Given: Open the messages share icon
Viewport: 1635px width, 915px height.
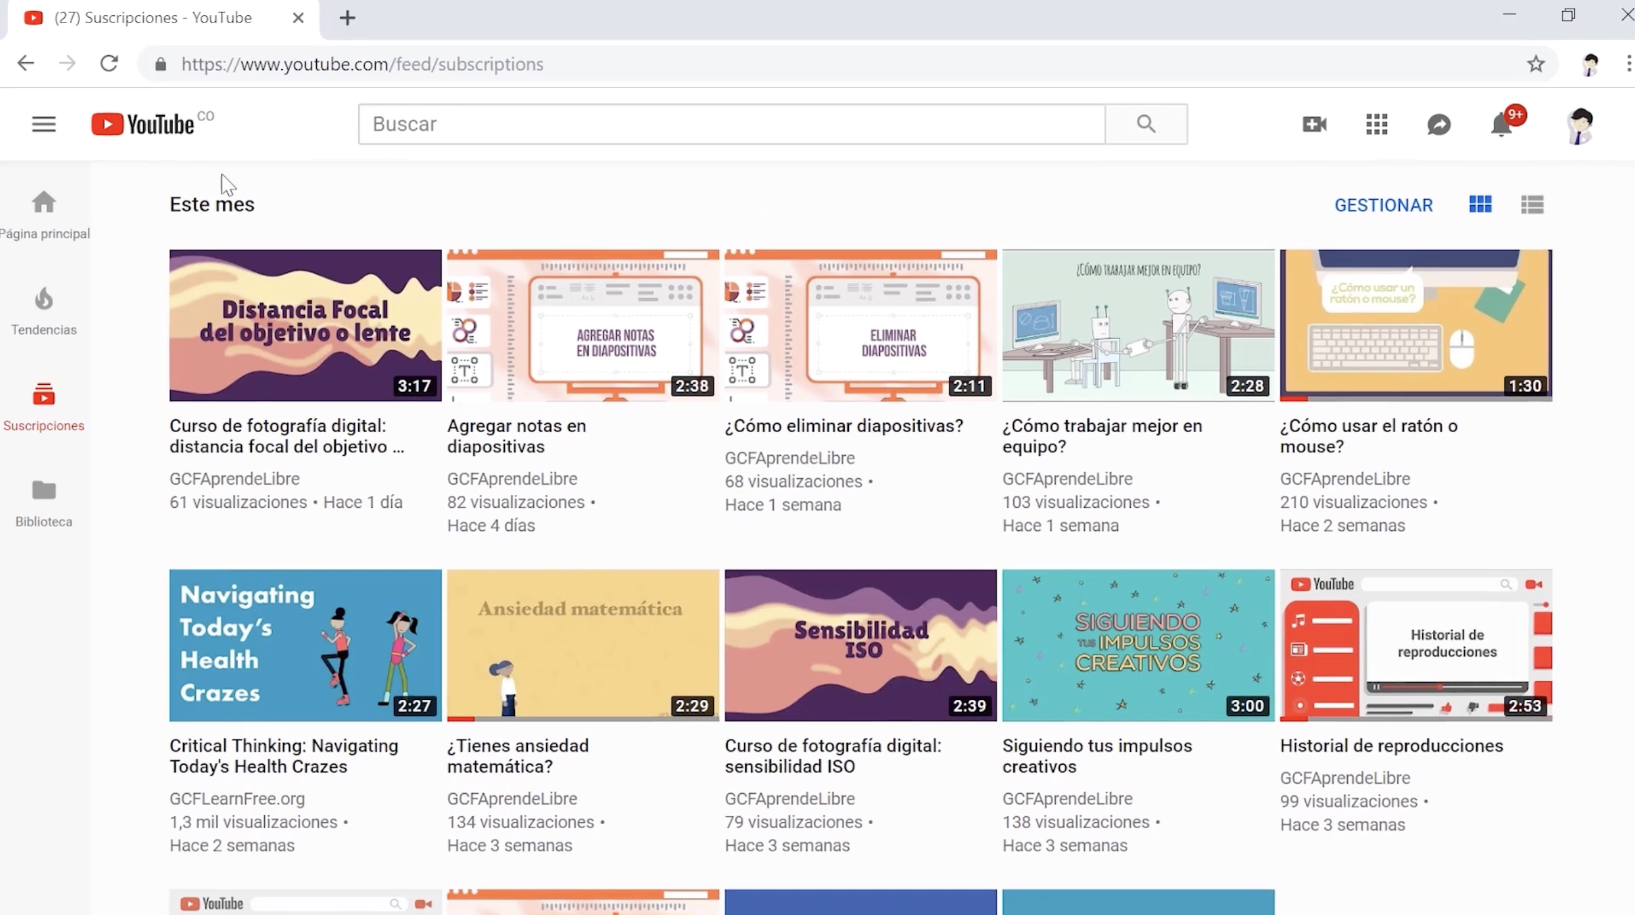Looking at the screenshot, I should pos(1439,124).
